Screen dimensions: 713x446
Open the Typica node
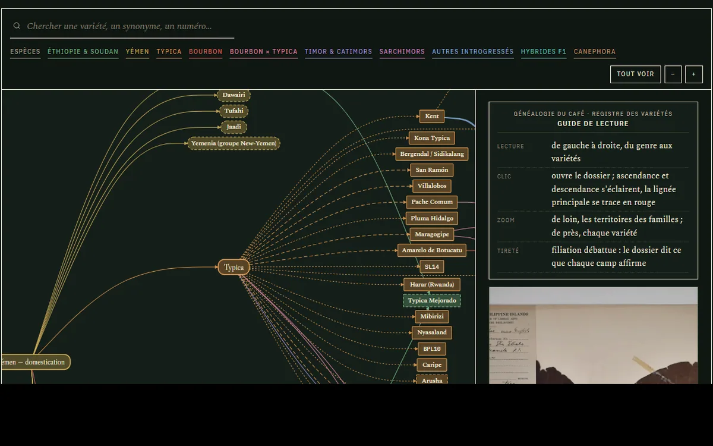[234, 268]
